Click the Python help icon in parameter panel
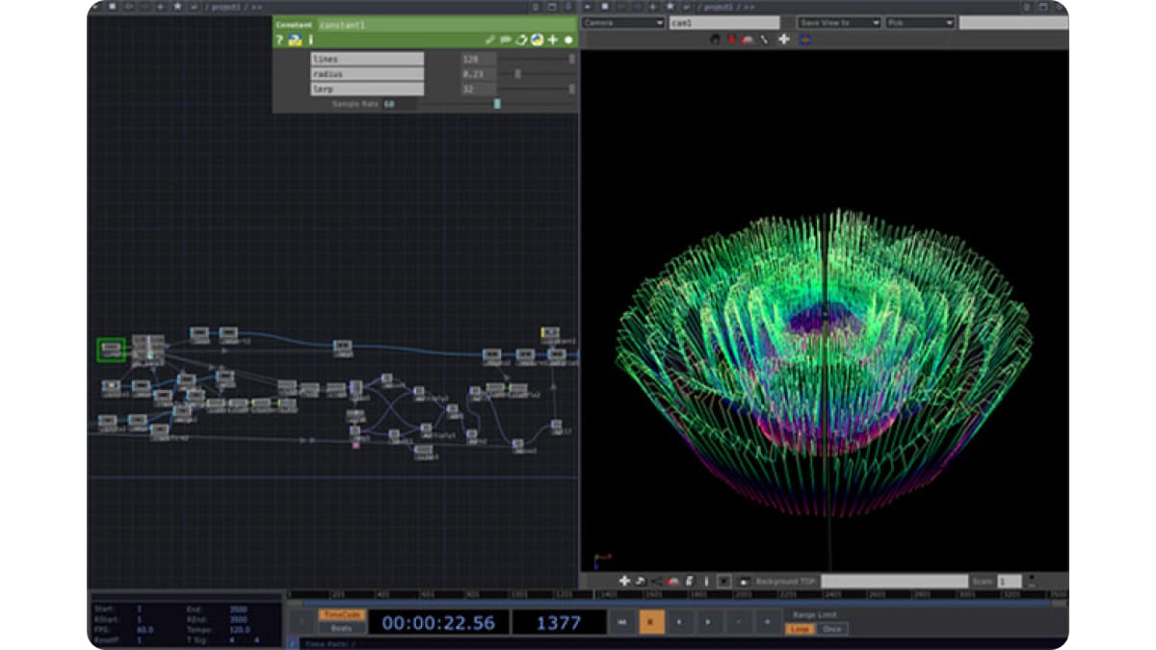 295,40
